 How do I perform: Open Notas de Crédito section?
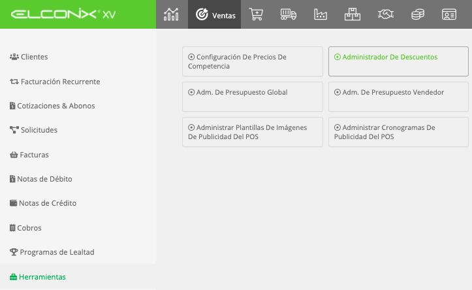tap(43, 203)
